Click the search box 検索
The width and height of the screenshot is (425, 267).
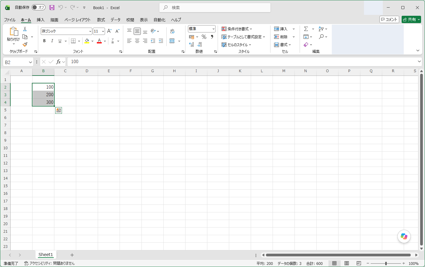(x=215, y=8)
